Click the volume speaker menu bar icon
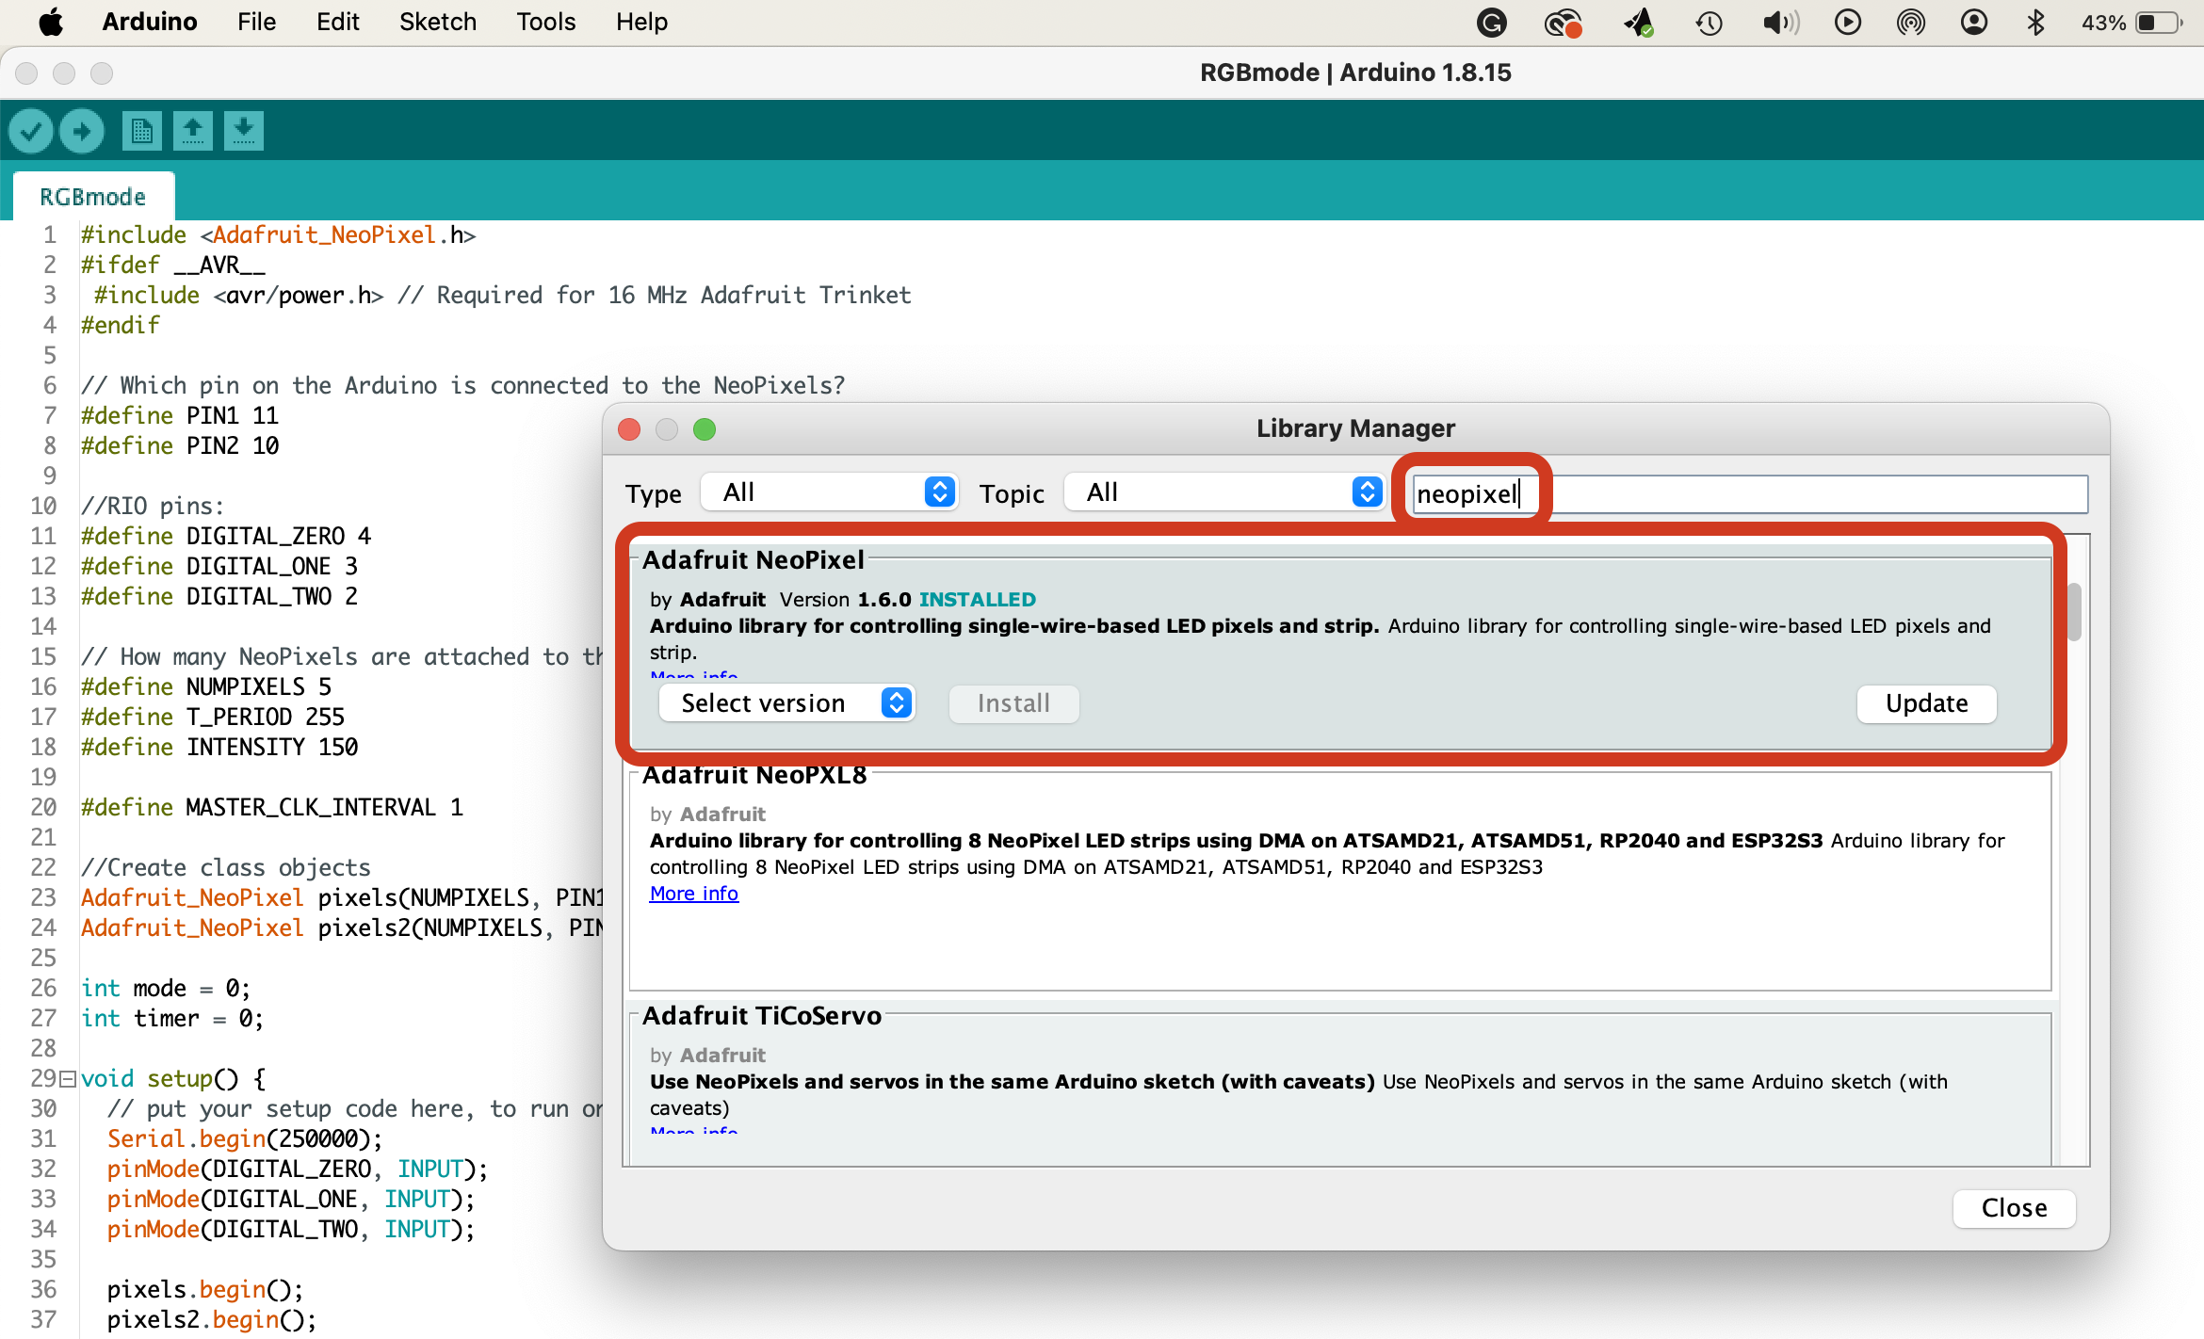This screenshot has height=1339, width=2204. pos(1779,23)
